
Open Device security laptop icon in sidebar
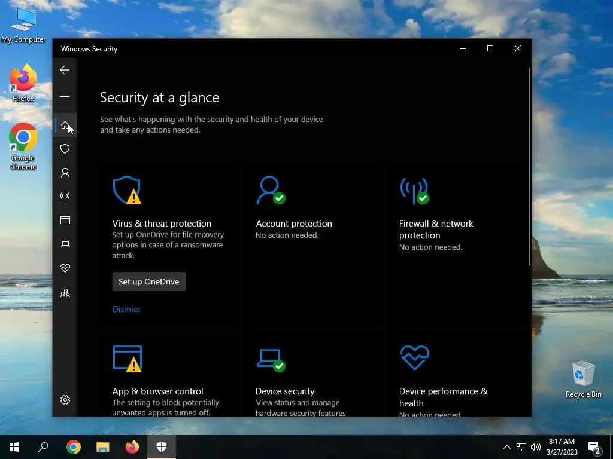pos(65,244)
